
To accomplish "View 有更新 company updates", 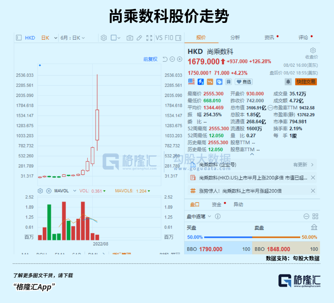I will coord(303,164).
